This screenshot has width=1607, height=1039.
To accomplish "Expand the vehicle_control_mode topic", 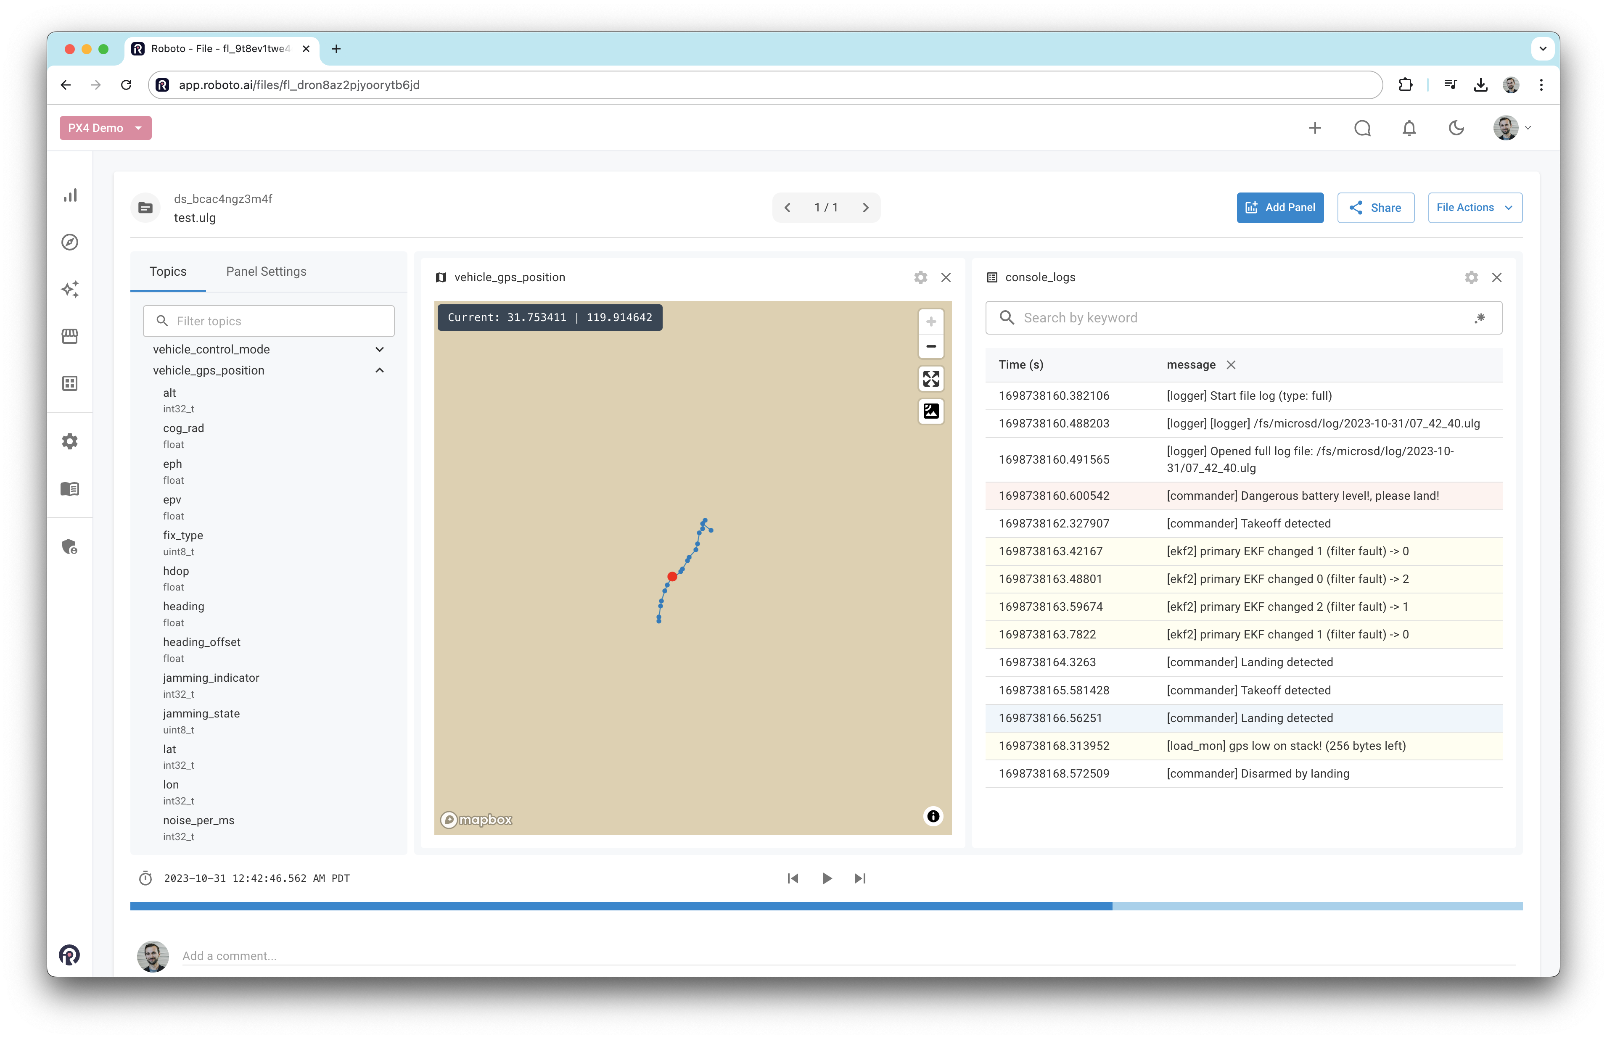I will tap(379, 349).
